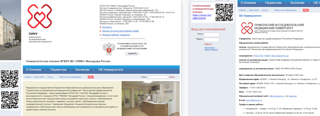Click the lower QR code in left sidebar
320x116 pixels.
pos(10,100)
